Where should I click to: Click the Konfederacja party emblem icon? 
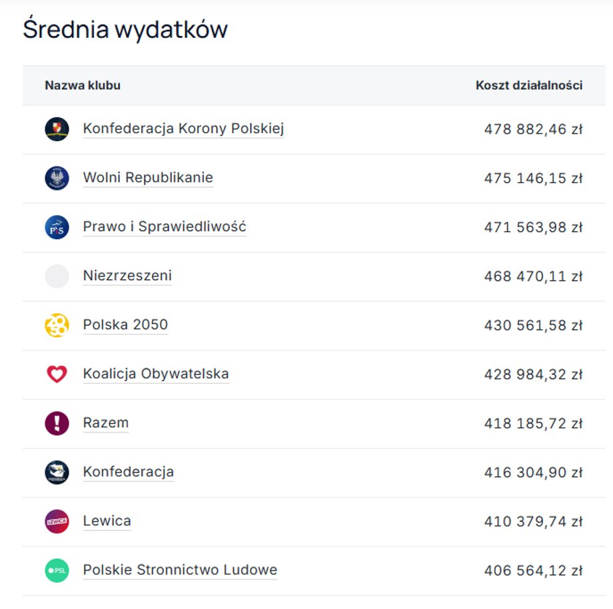[x=57, y=472]
